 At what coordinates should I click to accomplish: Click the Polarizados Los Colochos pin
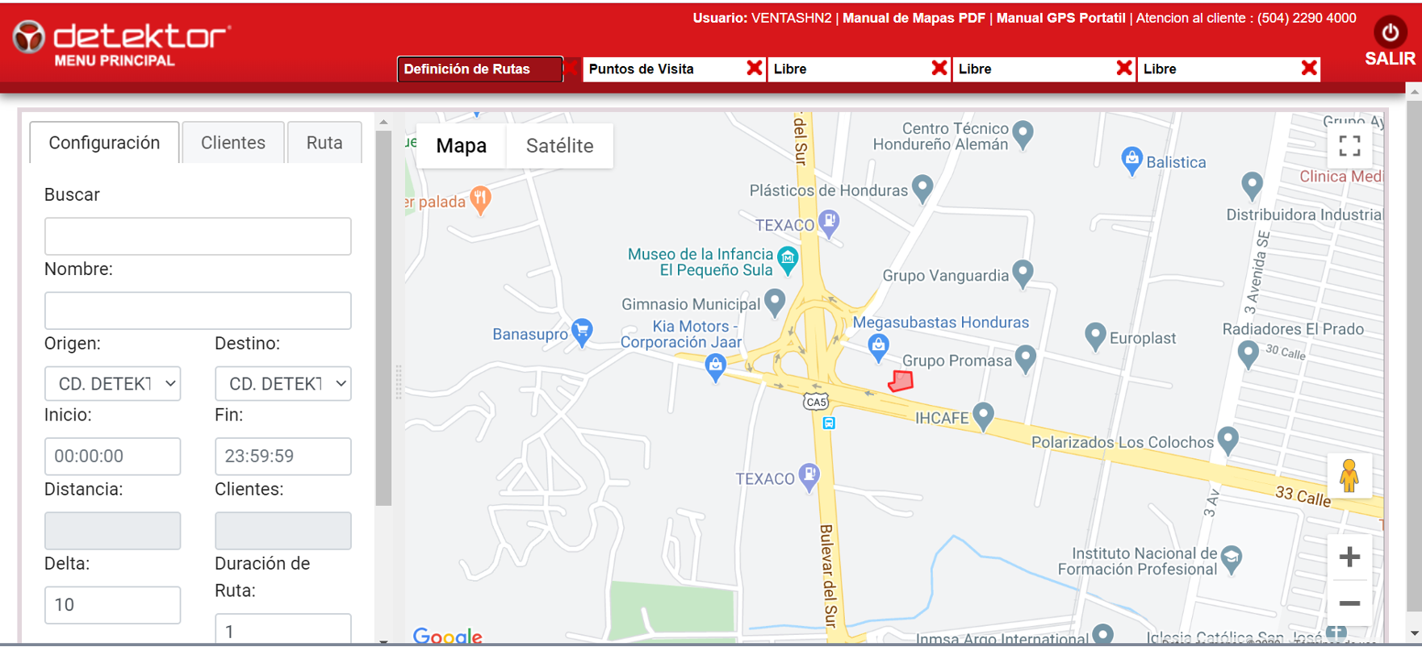(x=1228, y=440)
